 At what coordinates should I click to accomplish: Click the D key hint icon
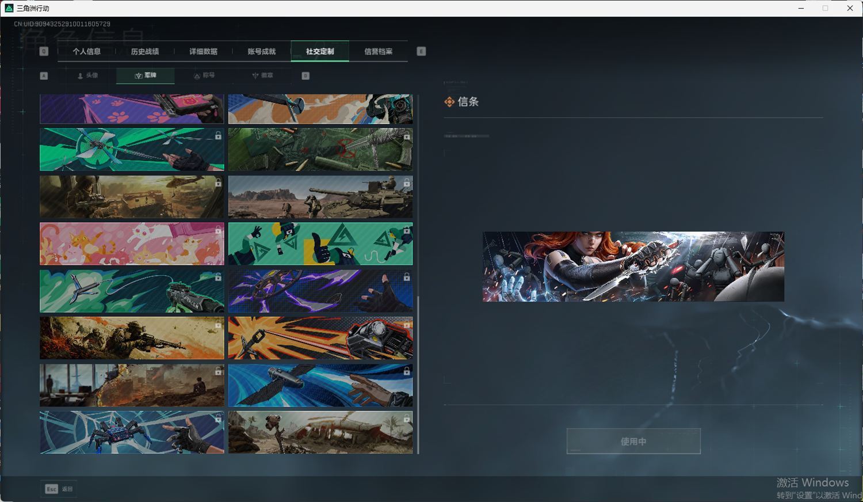click(x=306, y=75)
